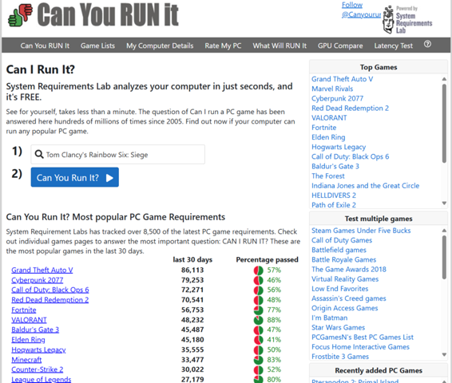Click the pie chart icon for Hogwarts Legacy row
452x383 pixels.
tap(258, 349)
